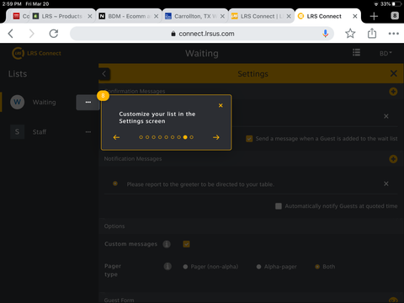Delete the 'Please report to the greeter' message

click(386, 183)
